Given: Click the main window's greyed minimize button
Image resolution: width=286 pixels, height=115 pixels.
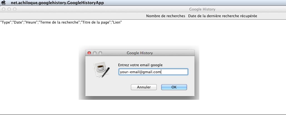Looking at the screenshot, I should click(9, 9).
